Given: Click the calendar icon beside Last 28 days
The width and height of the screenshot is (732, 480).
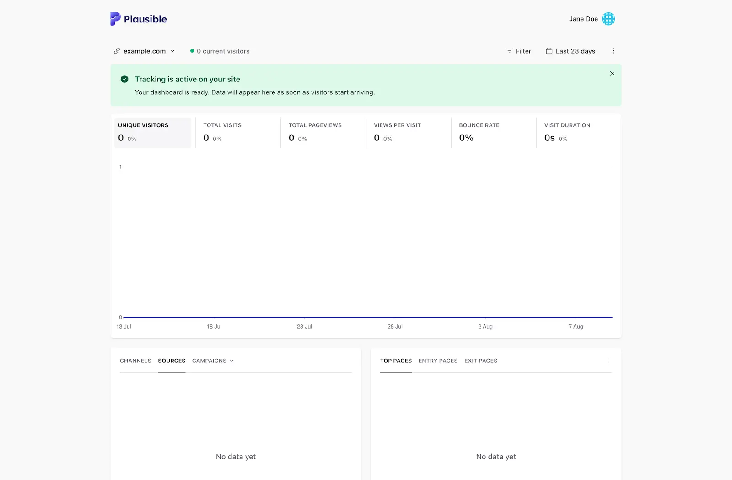Looking at the screenshot, I should [549, 51].
